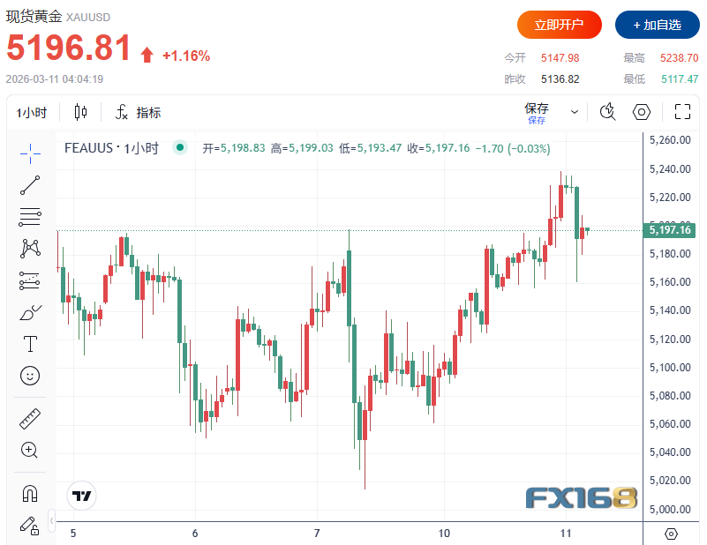Select the brush drawing tool
The image size is (707, 545).
coord(30,312)
